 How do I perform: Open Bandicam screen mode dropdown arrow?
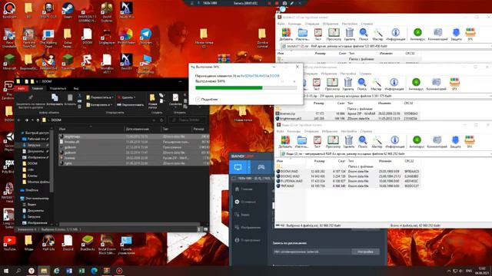(249, 167)
